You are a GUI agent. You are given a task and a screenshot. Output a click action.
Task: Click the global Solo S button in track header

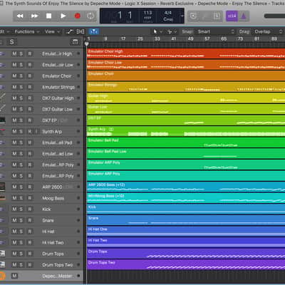[x=11, y=42]
